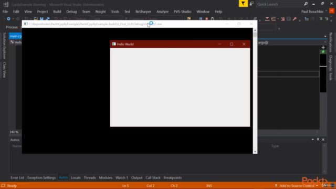Open the Nsight menu

(100, 12)
